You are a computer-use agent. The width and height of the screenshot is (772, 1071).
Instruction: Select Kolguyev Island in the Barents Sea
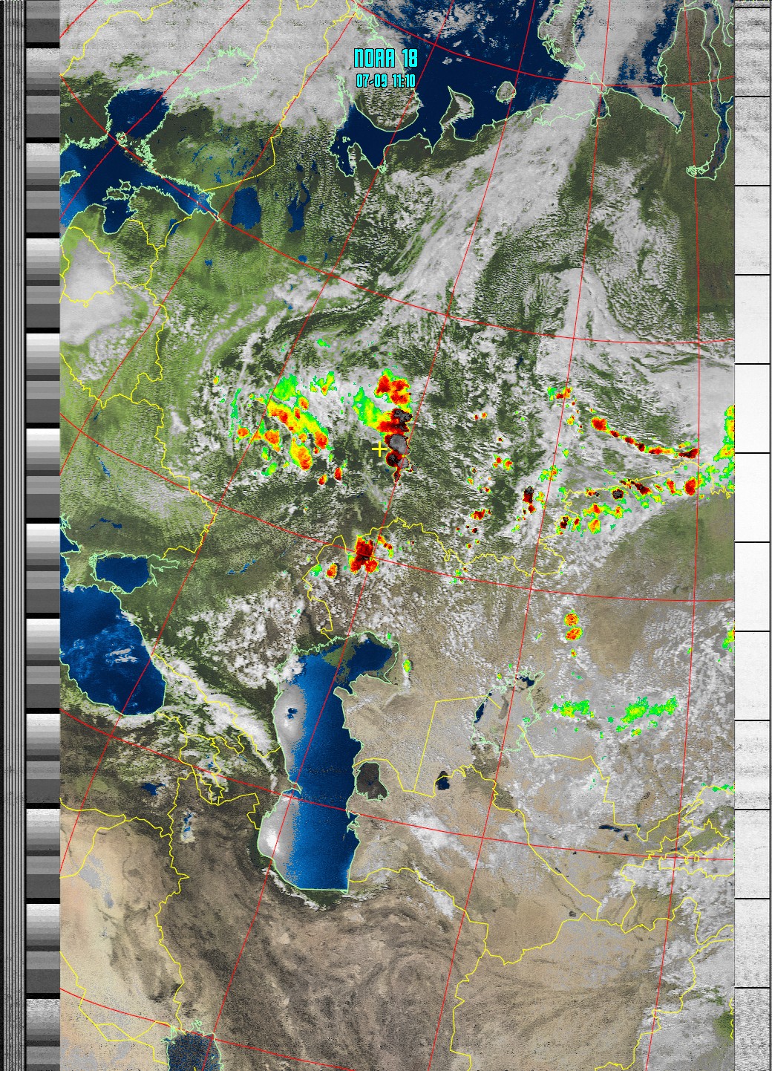coord(506,91)
